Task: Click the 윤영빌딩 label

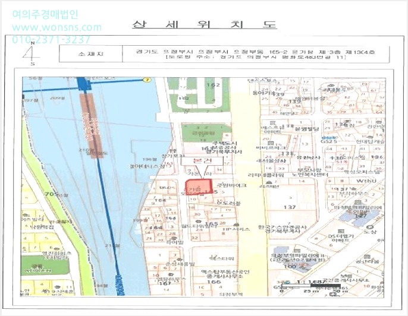Action: tap(306, 128)
